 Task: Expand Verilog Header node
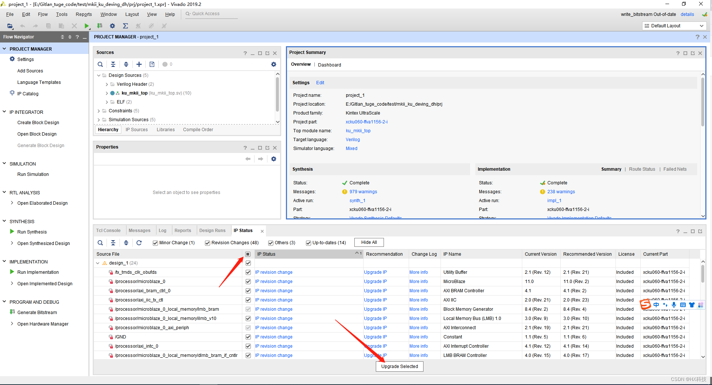tap(107, 84)
